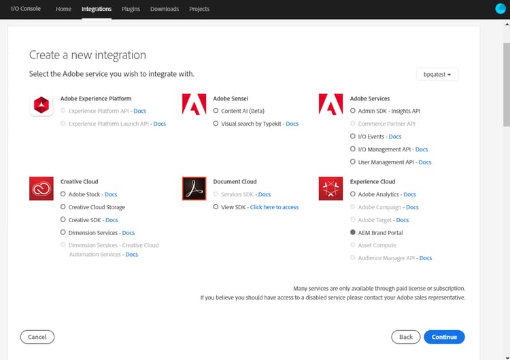Image resolution: width=510 pixels, height=360 pixels.
Task: Click the Adobe Sensei logo icon
Action: 194,105
